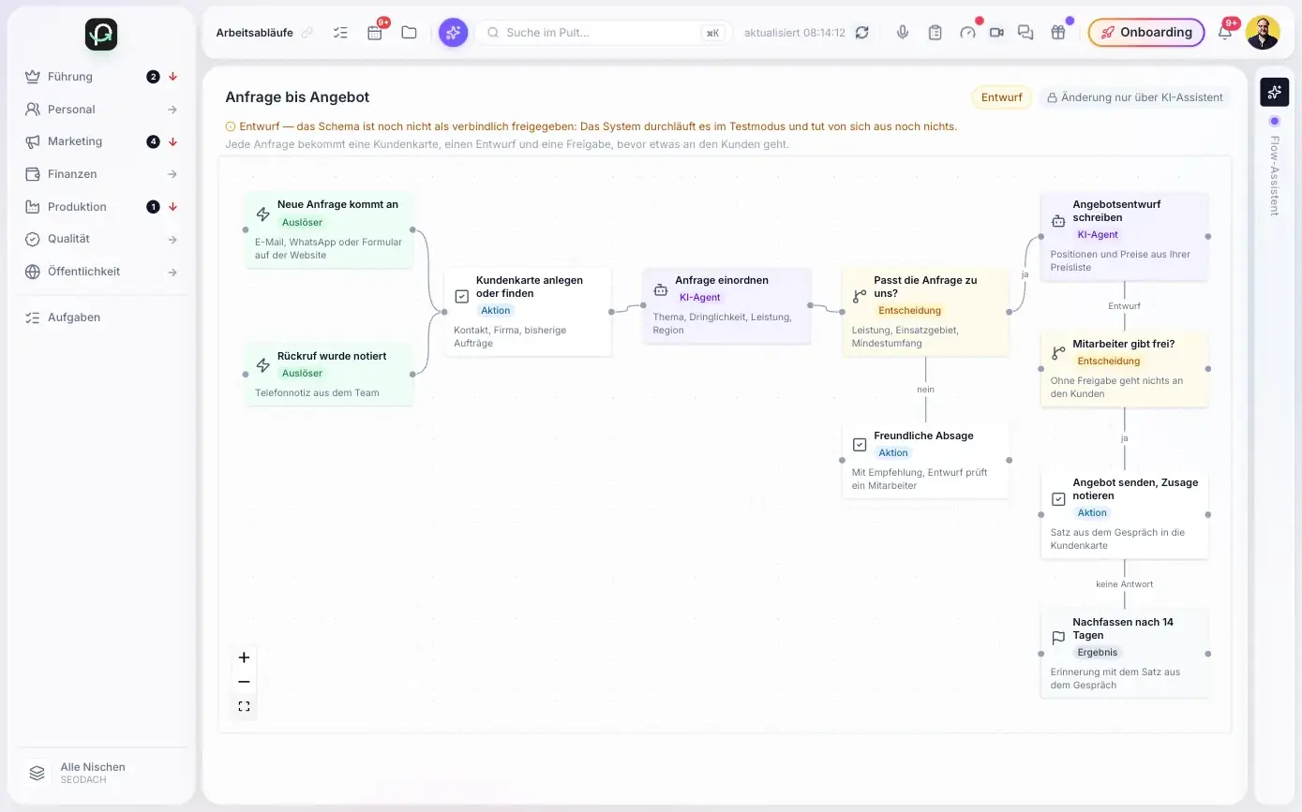The height and width of the screenshot is (812, 1302).
Task: Expand the Führung sidebar section
Action: pos(101,77)
